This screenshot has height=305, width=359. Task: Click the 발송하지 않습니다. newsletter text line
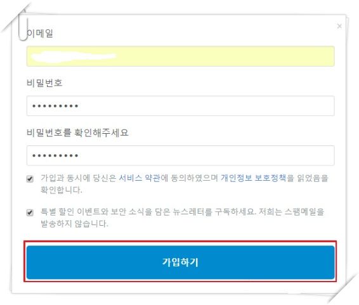tap(74, 224)
